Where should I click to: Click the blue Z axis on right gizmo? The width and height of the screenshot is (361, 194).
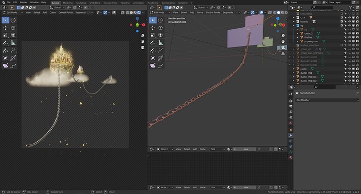[x=278, y=18]
